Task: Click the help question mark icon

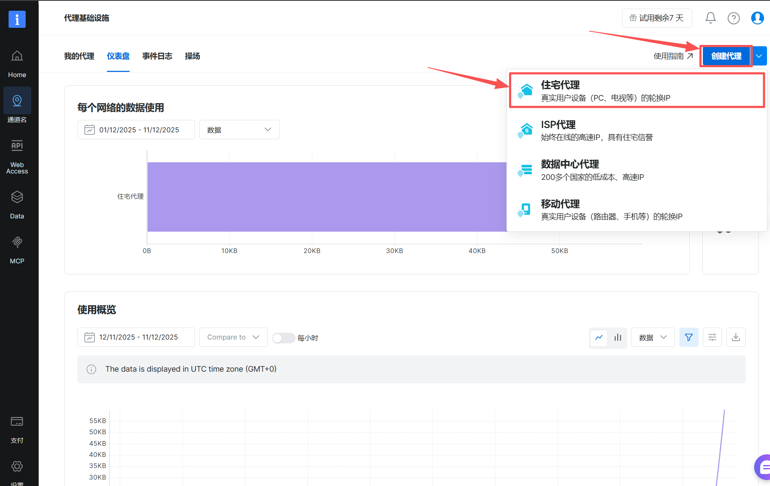Action: coord(734,18)
